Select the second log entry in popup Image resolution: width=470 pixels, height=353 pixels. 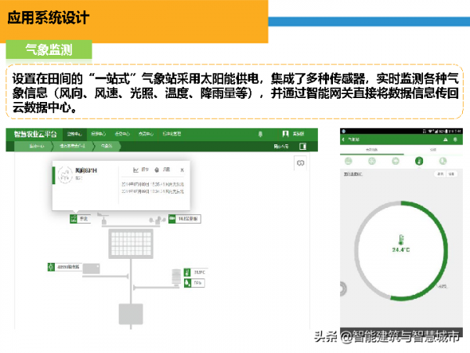tap(153, 191)
